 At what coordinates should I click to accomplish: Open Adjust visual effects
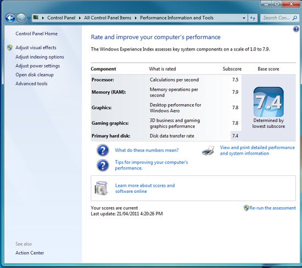point(36,48)
